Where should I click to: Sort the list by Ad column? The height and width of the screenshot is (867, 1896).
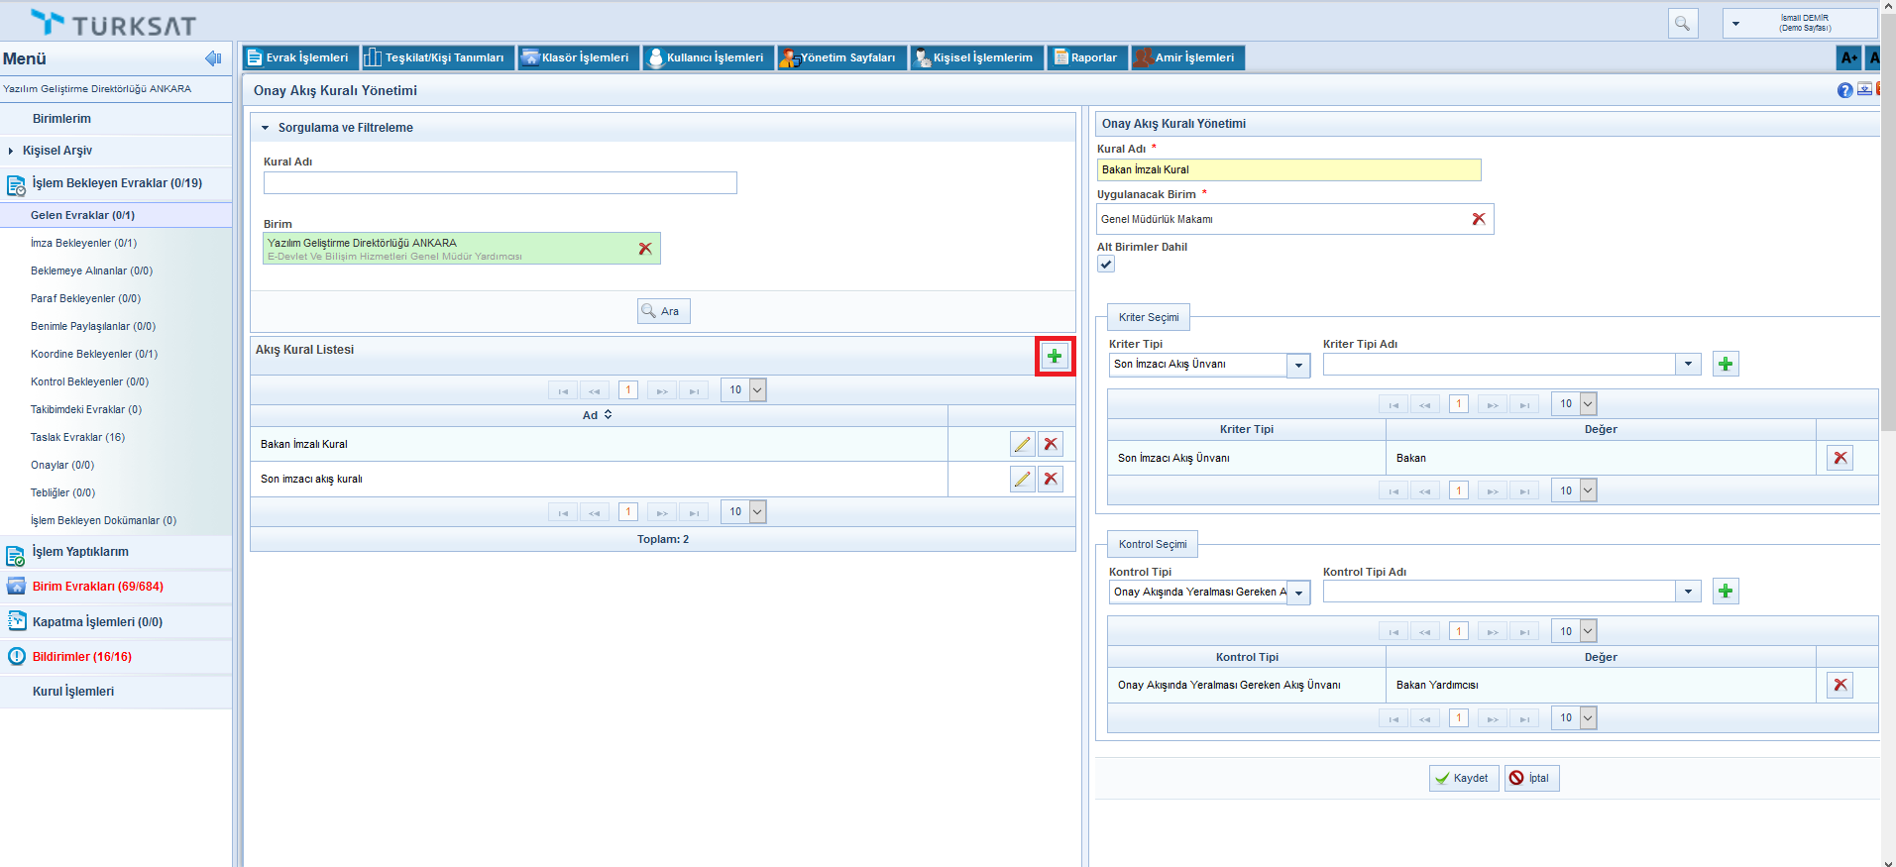pos(598,415)
